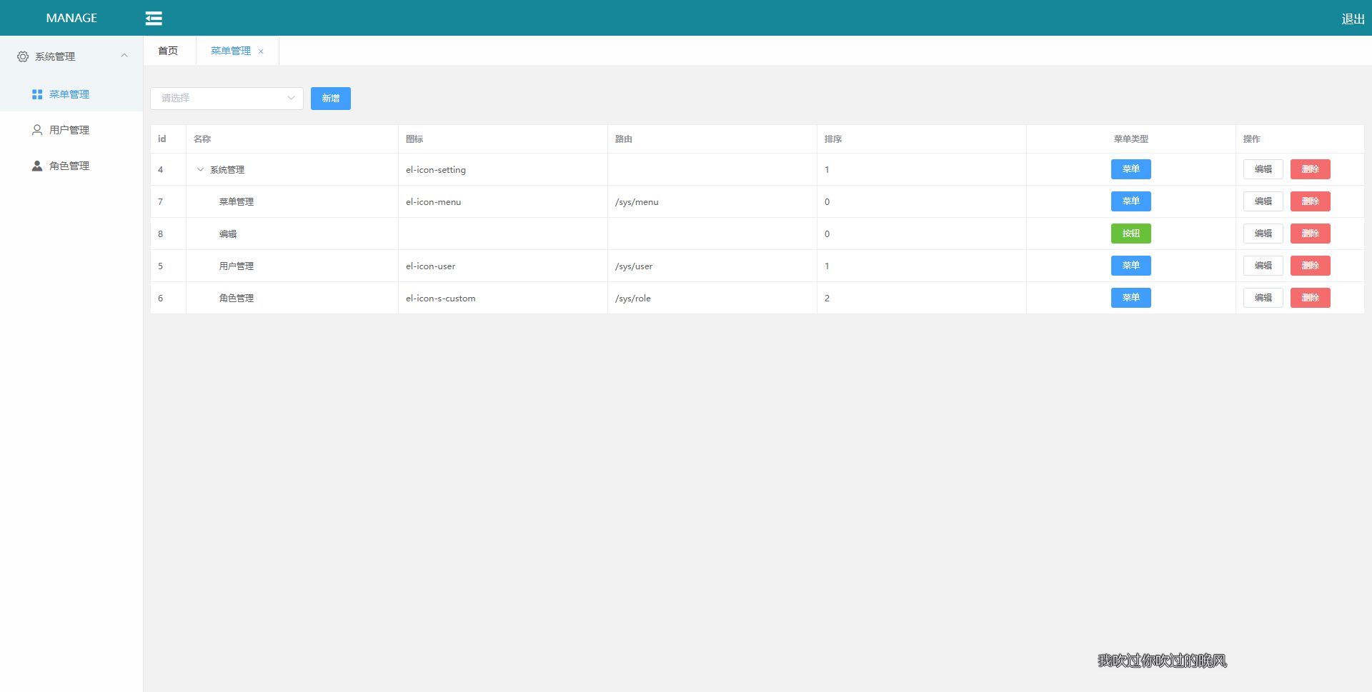The height and width of the screenshot is (692, 1372).
Task: Click the 菜单 tag in 菜单管理 table row
Action: [x=1131, y=201]
